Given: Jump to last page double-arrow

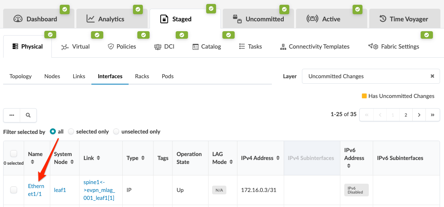Looking at the screenshot, I should [433, 115].
